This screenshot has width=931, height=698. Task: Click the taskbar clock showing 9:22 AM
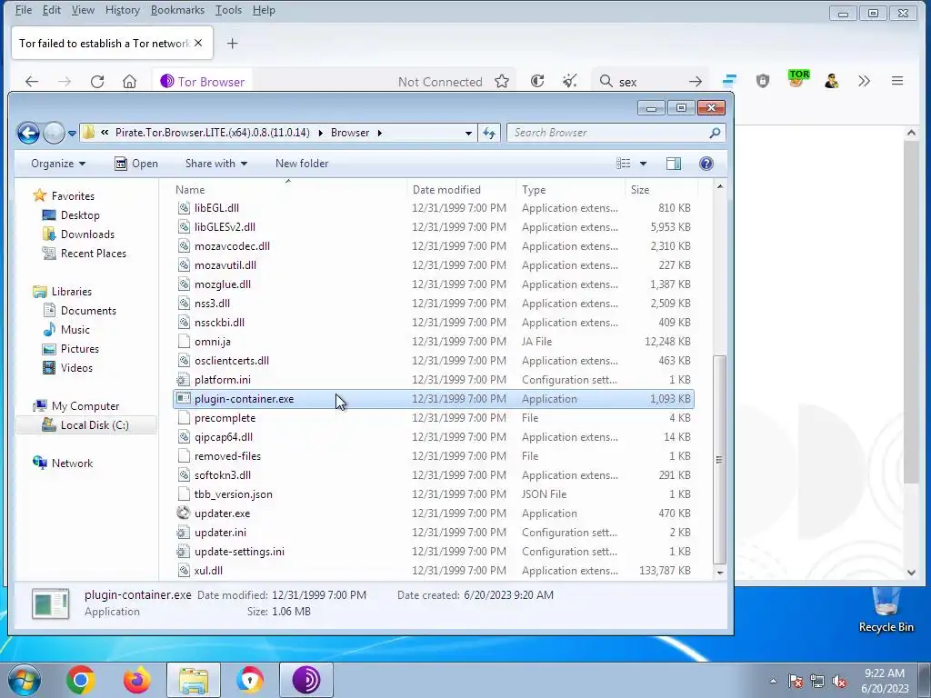coord(885,681)
